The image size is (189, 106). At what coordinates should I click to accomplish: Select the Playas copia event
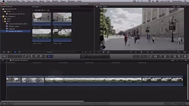[14, 26]
